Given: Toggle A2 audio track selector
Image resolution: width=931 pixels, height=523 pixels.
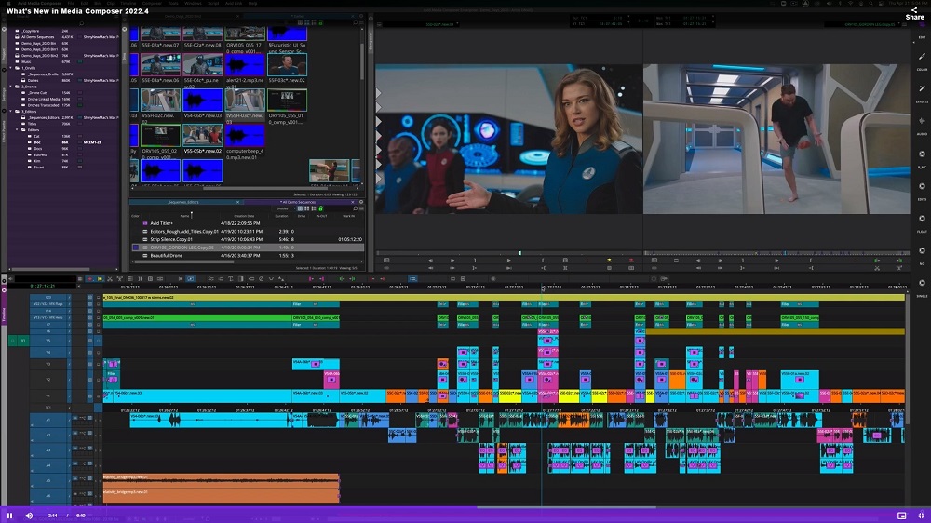Looking at the screenshot, I should pyautogui.click(x=48, y=436).
